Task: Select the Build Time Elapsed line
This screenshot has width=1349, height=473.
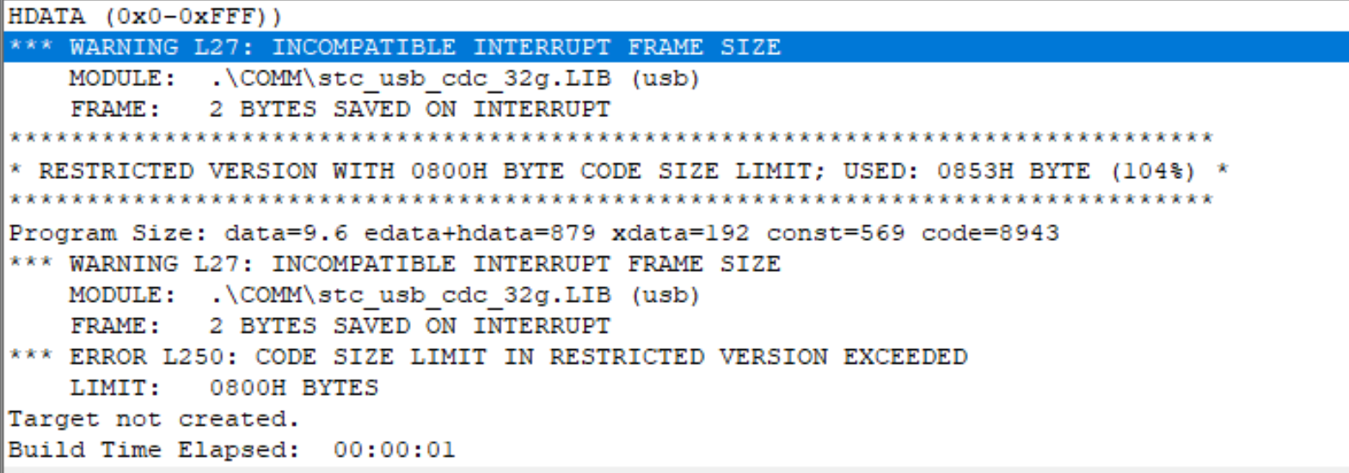Action: 232,450
